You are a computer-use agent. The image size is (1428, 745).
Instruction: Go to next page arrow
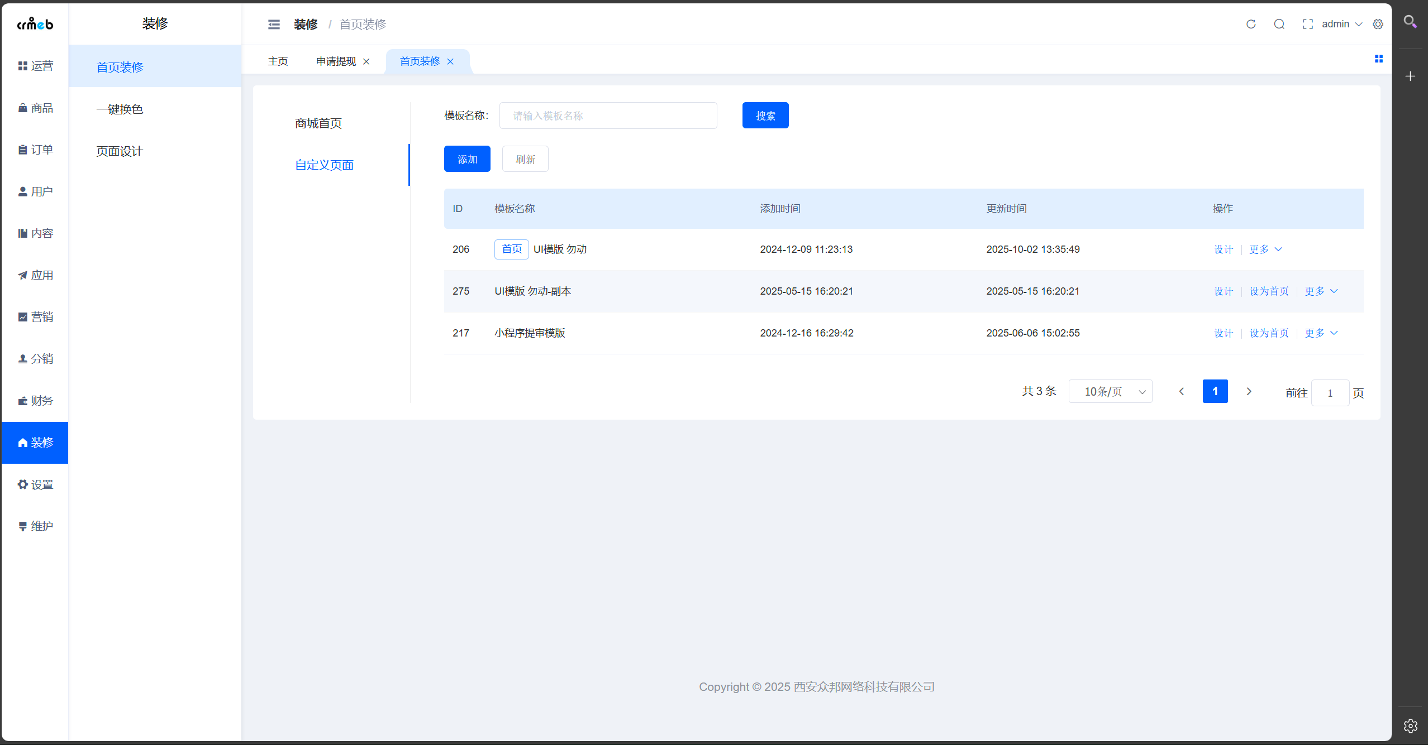pyautogui.click(x=1249, y=392)
